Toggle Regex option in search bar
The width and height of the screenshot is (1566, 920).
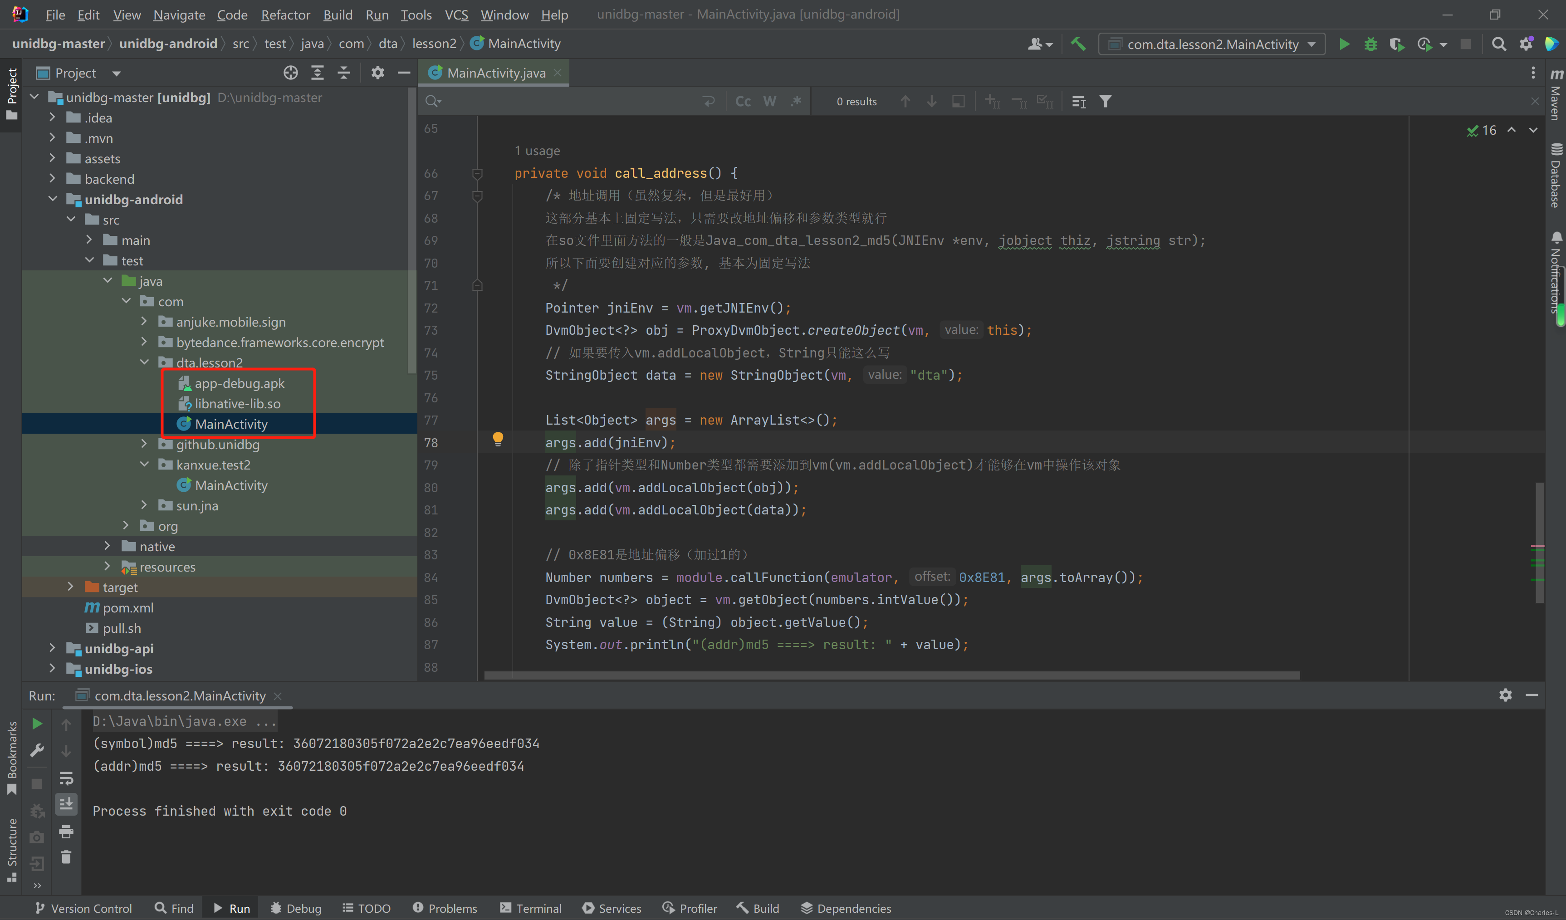796,101
